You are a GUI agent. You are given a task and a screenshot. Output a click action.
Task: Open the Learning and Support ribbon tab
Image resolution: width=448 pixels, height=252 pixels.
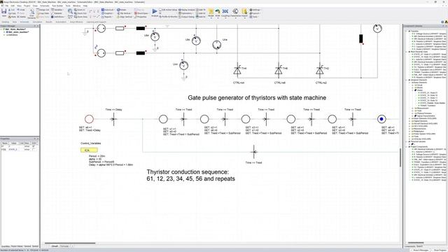pos(97,22)
